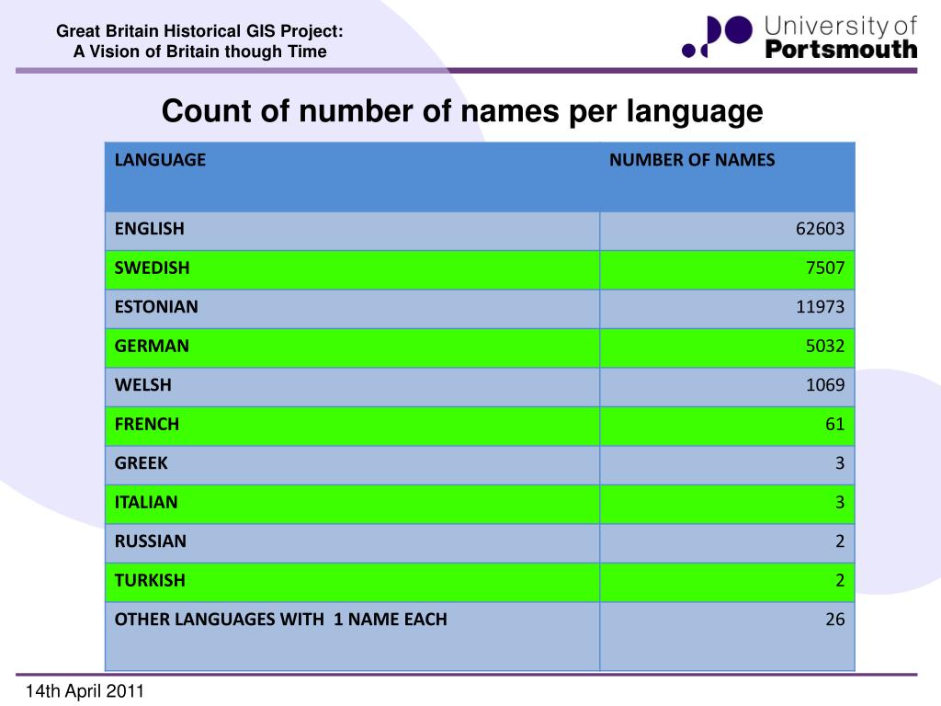Click the ITALIAN row label

coord(146,502)
